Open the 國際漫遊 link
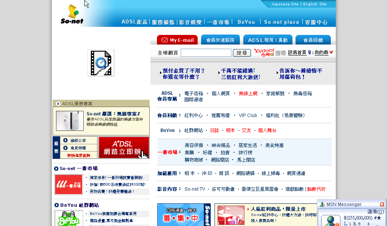This screenshot has width=388, height=226. click(193, 99)
